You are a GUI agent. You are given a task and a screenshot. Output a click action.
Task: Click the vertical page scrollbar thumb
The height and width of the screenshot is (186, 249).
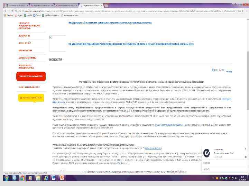coord(248,81)
